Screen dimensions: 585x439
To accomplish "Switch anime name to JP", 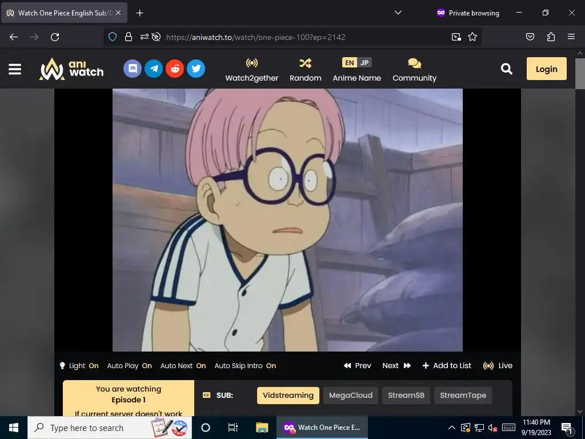I will (364, 62).
